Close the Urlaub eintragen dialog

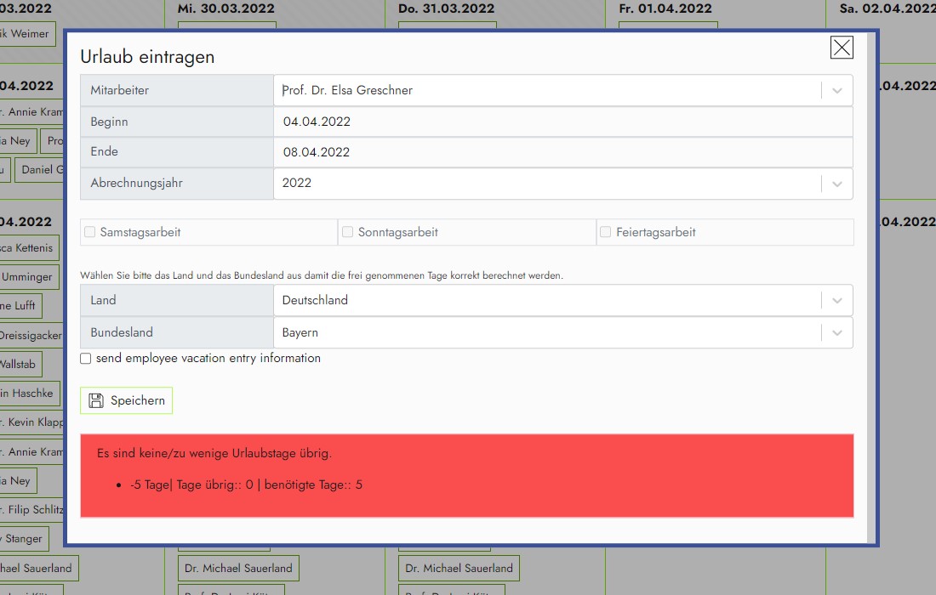click(x=841, y=48)
